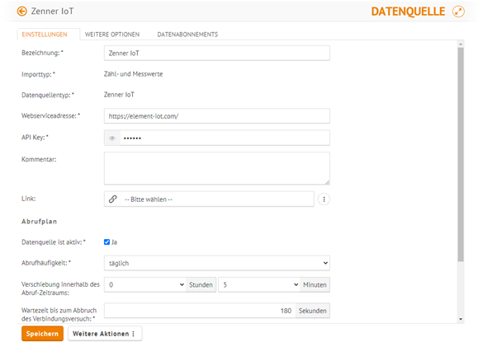
Task: Click the 'Stunden' unit label
Action: pyautogui.click(x=201, y=285)
